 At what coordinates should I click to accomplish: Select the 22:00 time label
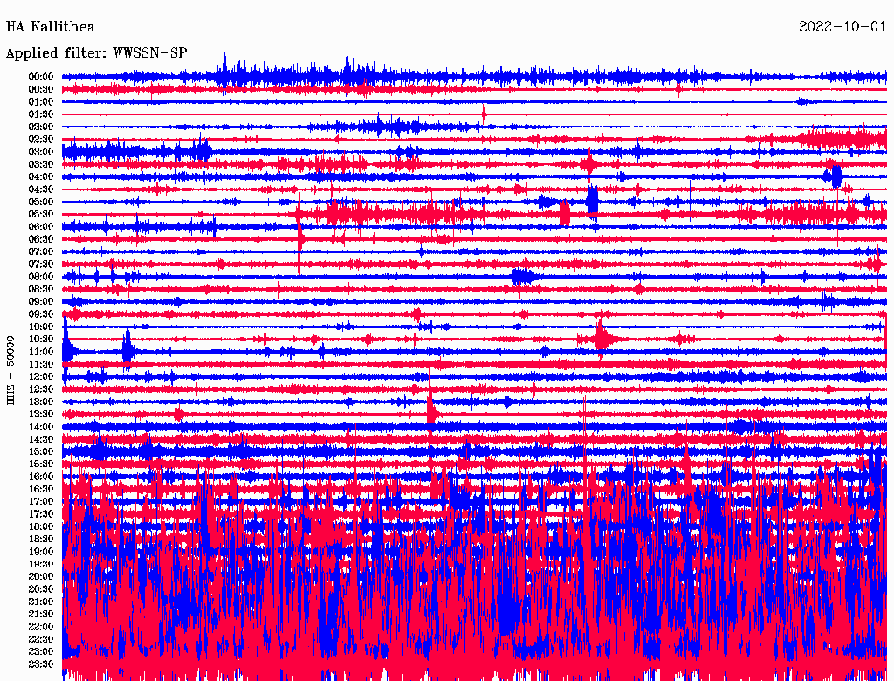point(41,626)
